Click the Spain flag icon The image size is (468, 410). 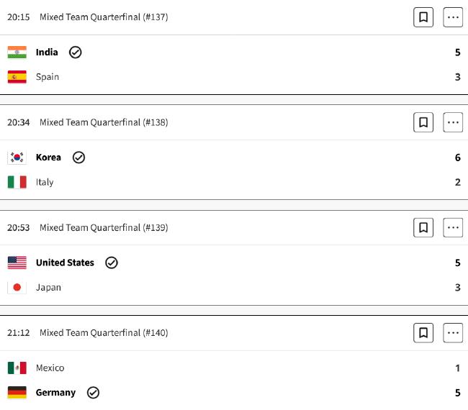17,77
